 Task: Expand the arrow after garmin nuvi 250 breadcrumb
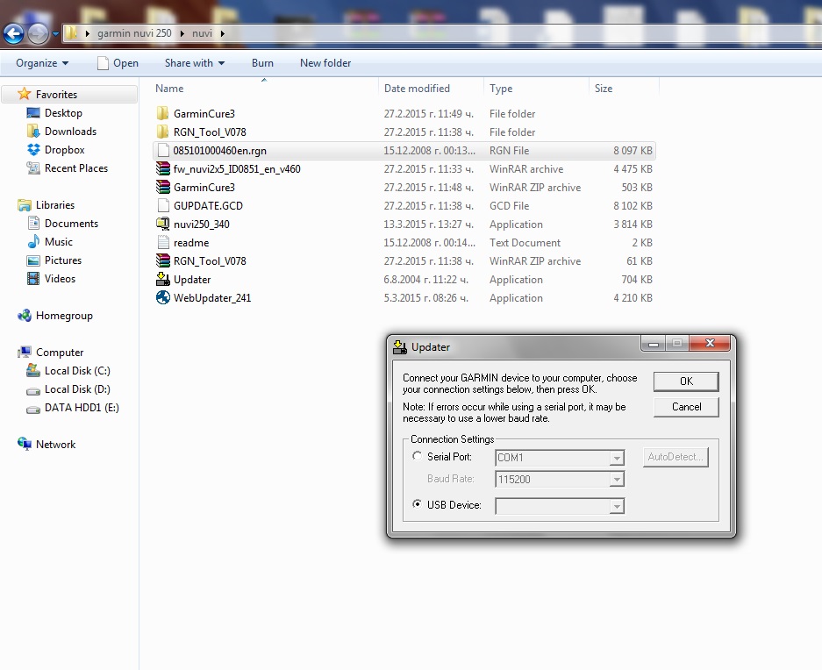point(182,33)
